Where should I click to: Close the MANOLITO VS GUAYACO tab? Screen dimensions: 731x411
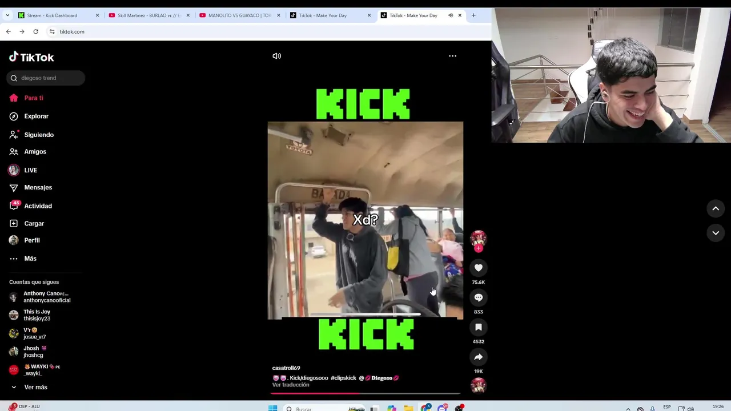pyautogui.click(x=279, y=15)
